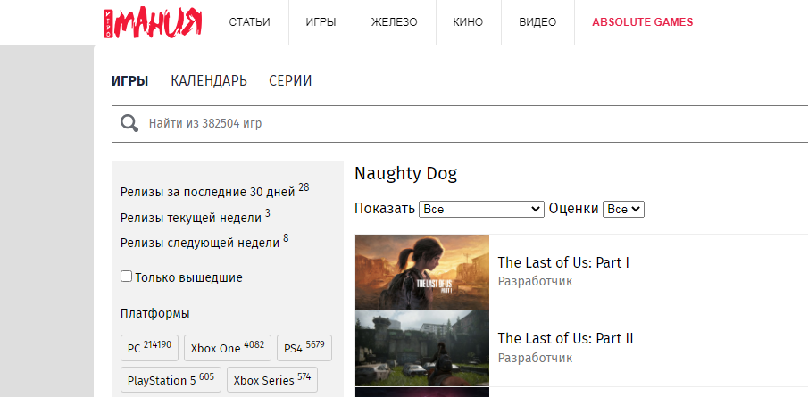Enable the Только вышедшие checkbox
The image size is (808, 397).
(x=126, y=277)
